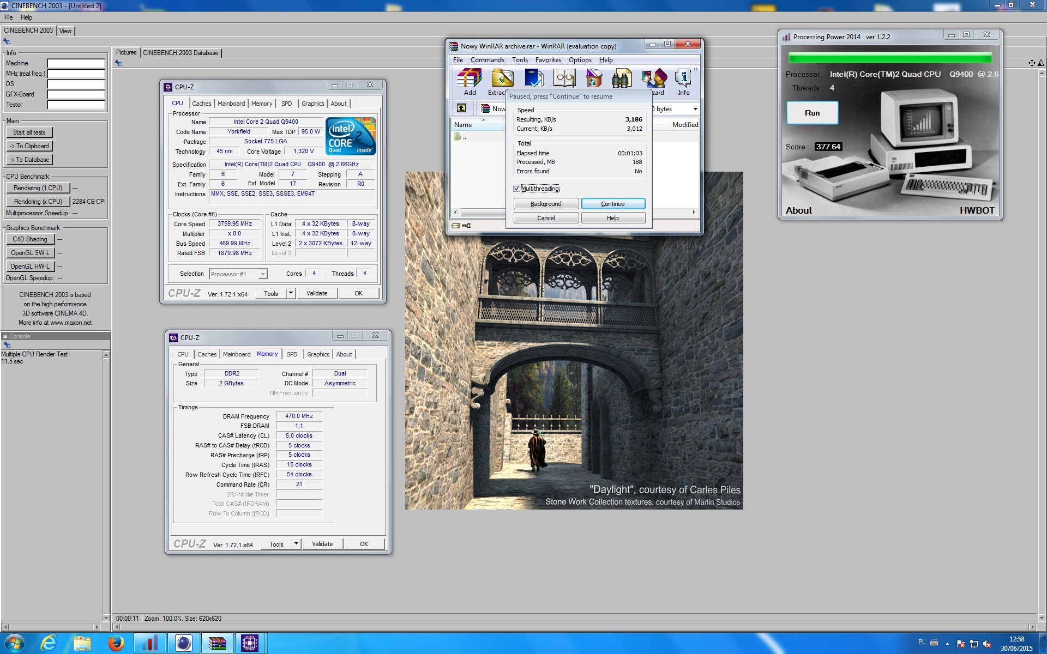1047x654 pixels.
Task: Expand WinRAR toolbar overflow chevron
Action: pyautogui.click(x=695, y=69)
